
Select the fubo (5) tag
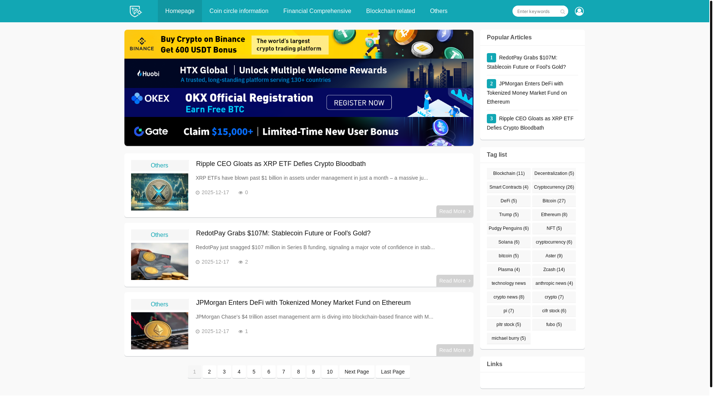pyautogui.click(x=554, y=325)
